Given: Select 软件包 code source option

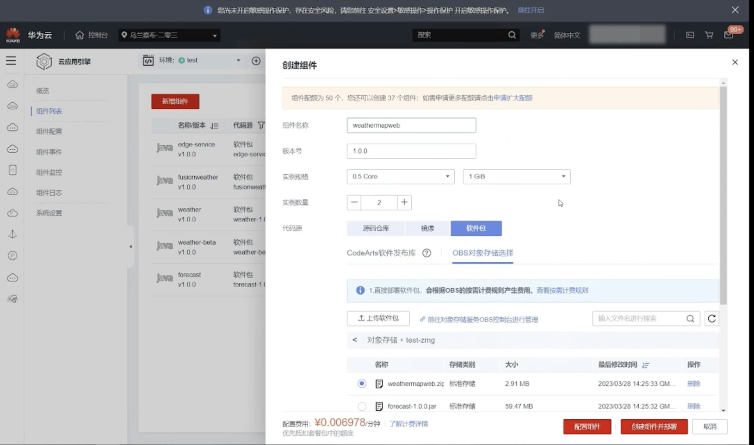Looking at the screenshot, I should coord(476,228).
